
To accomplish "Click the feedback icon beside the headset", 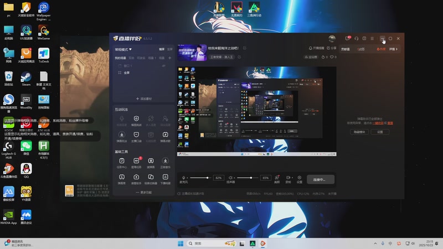I will (364, 38).
